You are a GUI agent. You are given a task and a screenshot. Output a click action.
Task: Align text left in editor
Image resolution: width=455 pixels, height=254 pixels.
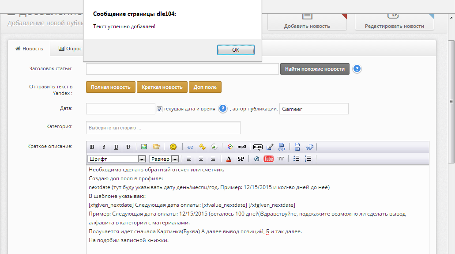pyautogui.click(x=189, y=159)
